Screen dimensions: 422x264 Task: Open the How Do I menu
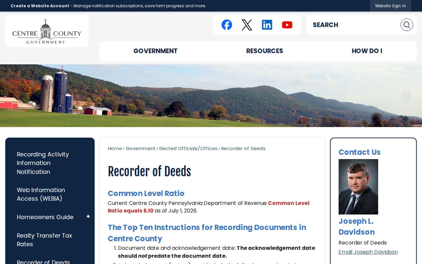tap(367, 51)
